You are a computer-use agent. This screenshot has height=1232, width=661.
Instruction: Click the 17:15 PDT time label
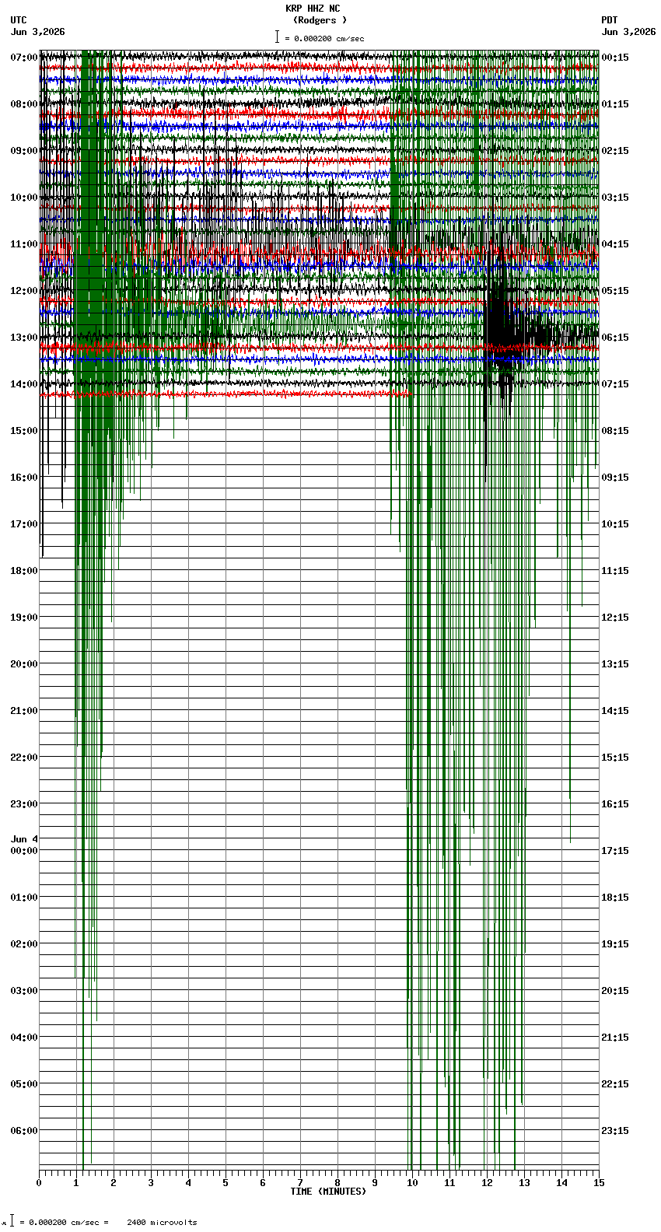pyautogui.click(x=615, y=851)
